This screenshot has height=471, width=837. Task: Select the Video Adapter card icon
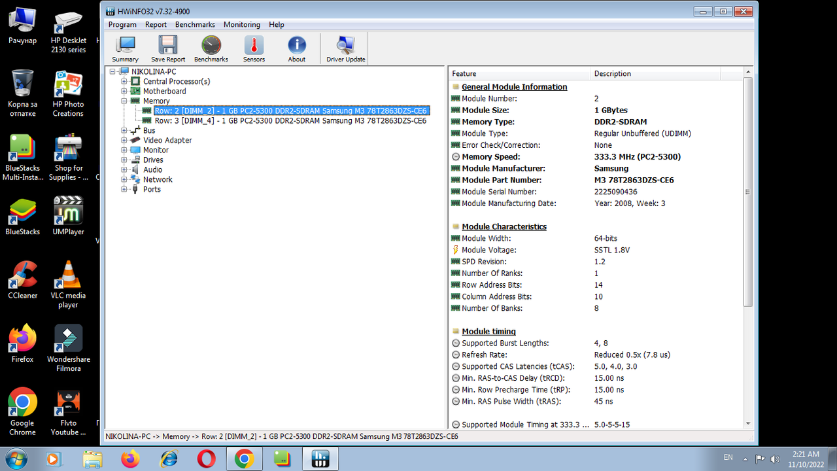click(x=135, y=140)
